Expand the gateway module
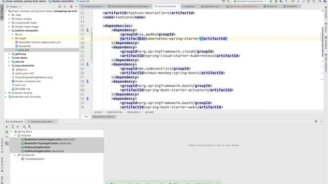The image size is (328, 184). (x=9, y=54)
